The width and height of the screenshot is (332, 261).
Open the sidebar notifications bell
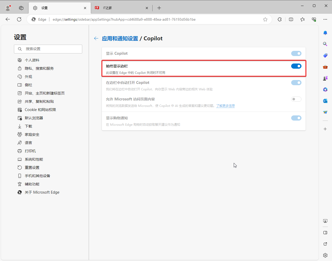(x=325, y=33)
